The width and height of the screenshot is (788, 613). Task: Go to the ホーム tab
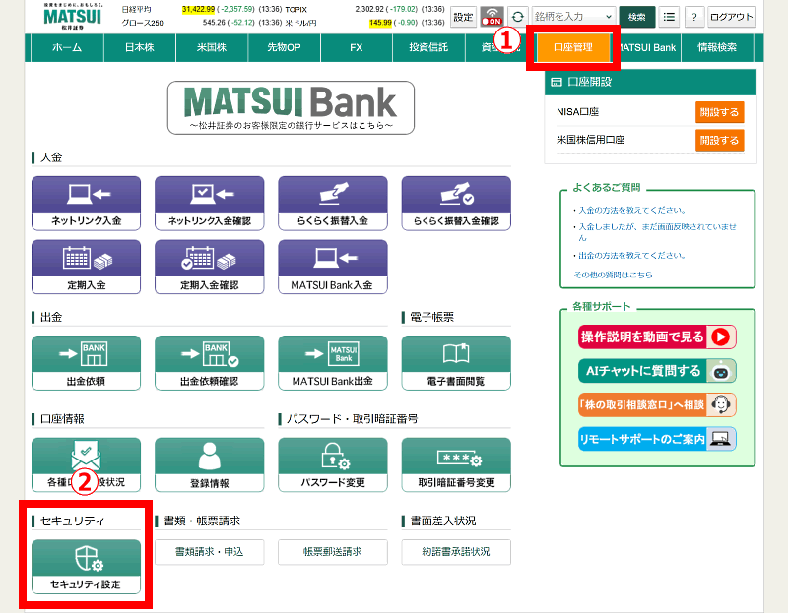point(67,47)
